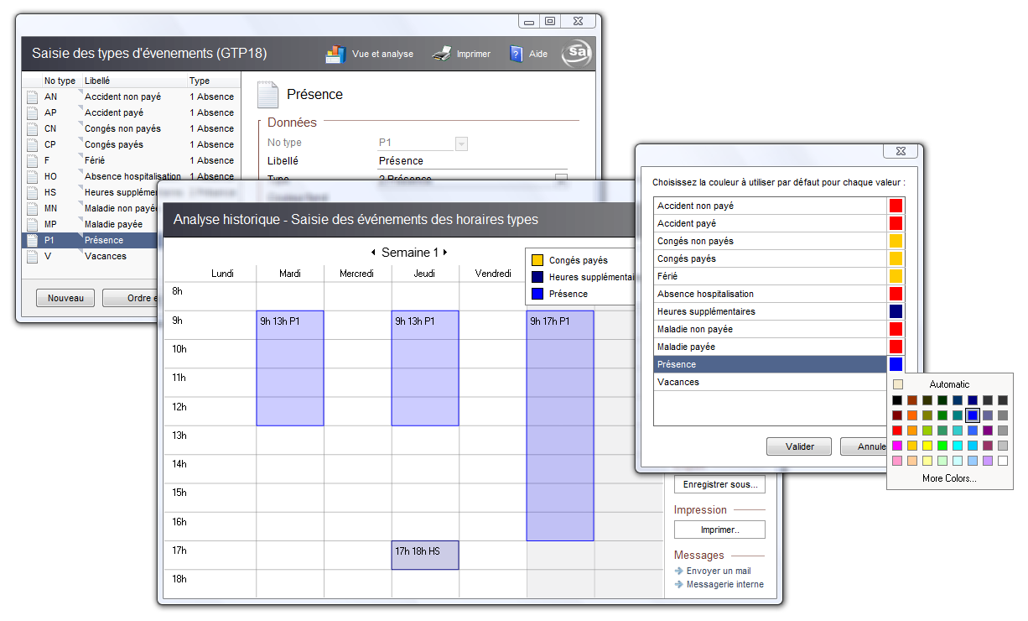Screen dimensions: 1028x621
Task: Click the Envoyer un mail arrow icon
Action: tap(679, 571)
